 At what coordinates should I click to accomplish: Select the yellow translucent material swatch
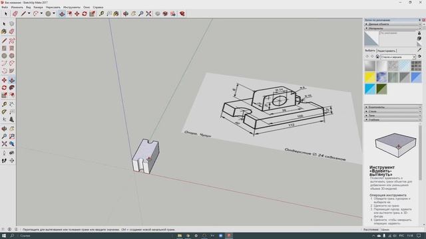click(x=370, y=77)
